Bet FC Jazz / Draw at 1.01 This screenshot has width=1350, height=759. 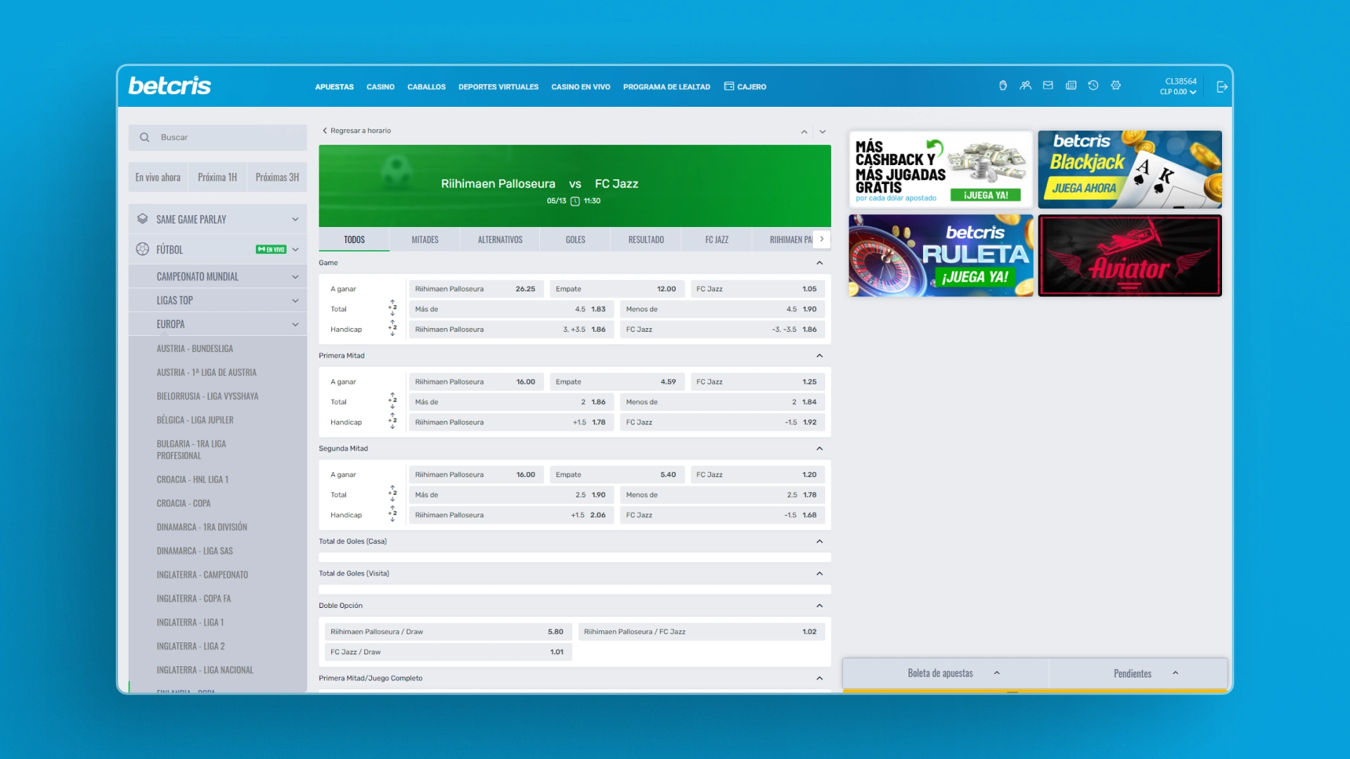[x=448, y=652]
